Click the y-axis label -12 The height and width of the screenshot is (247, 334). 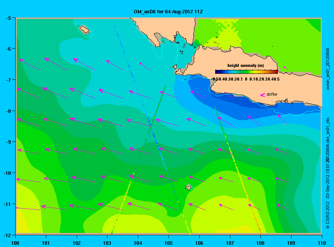coord(7,235)
